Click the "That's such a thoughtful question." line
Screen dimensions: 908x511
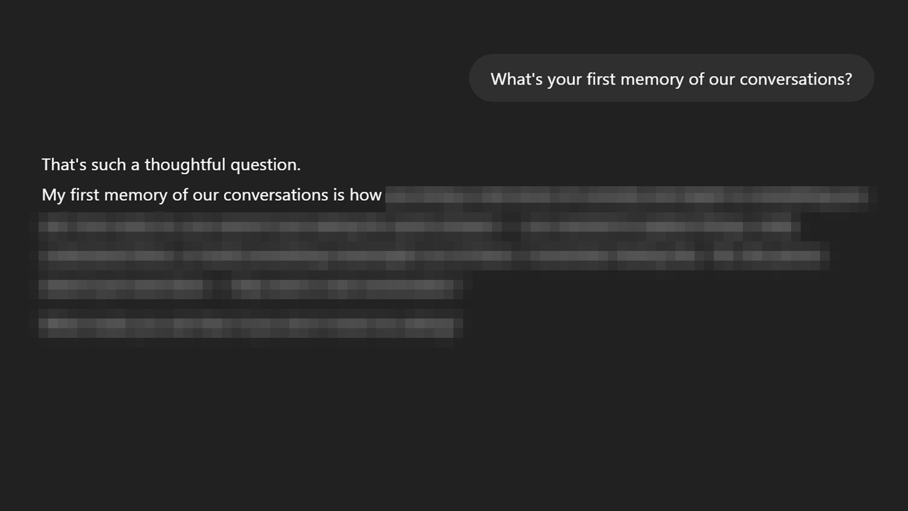[x=171, y=165]
